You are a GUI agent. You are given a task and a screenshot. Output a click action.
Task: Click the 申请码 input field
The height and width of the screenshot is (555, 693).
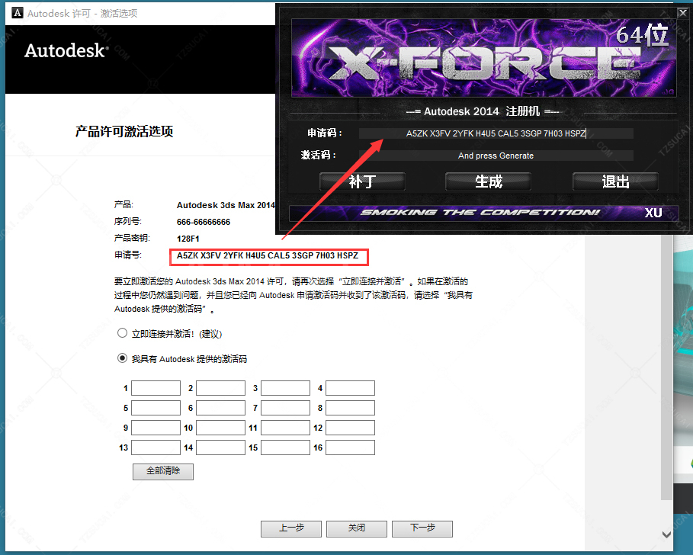tap(496, 133)
